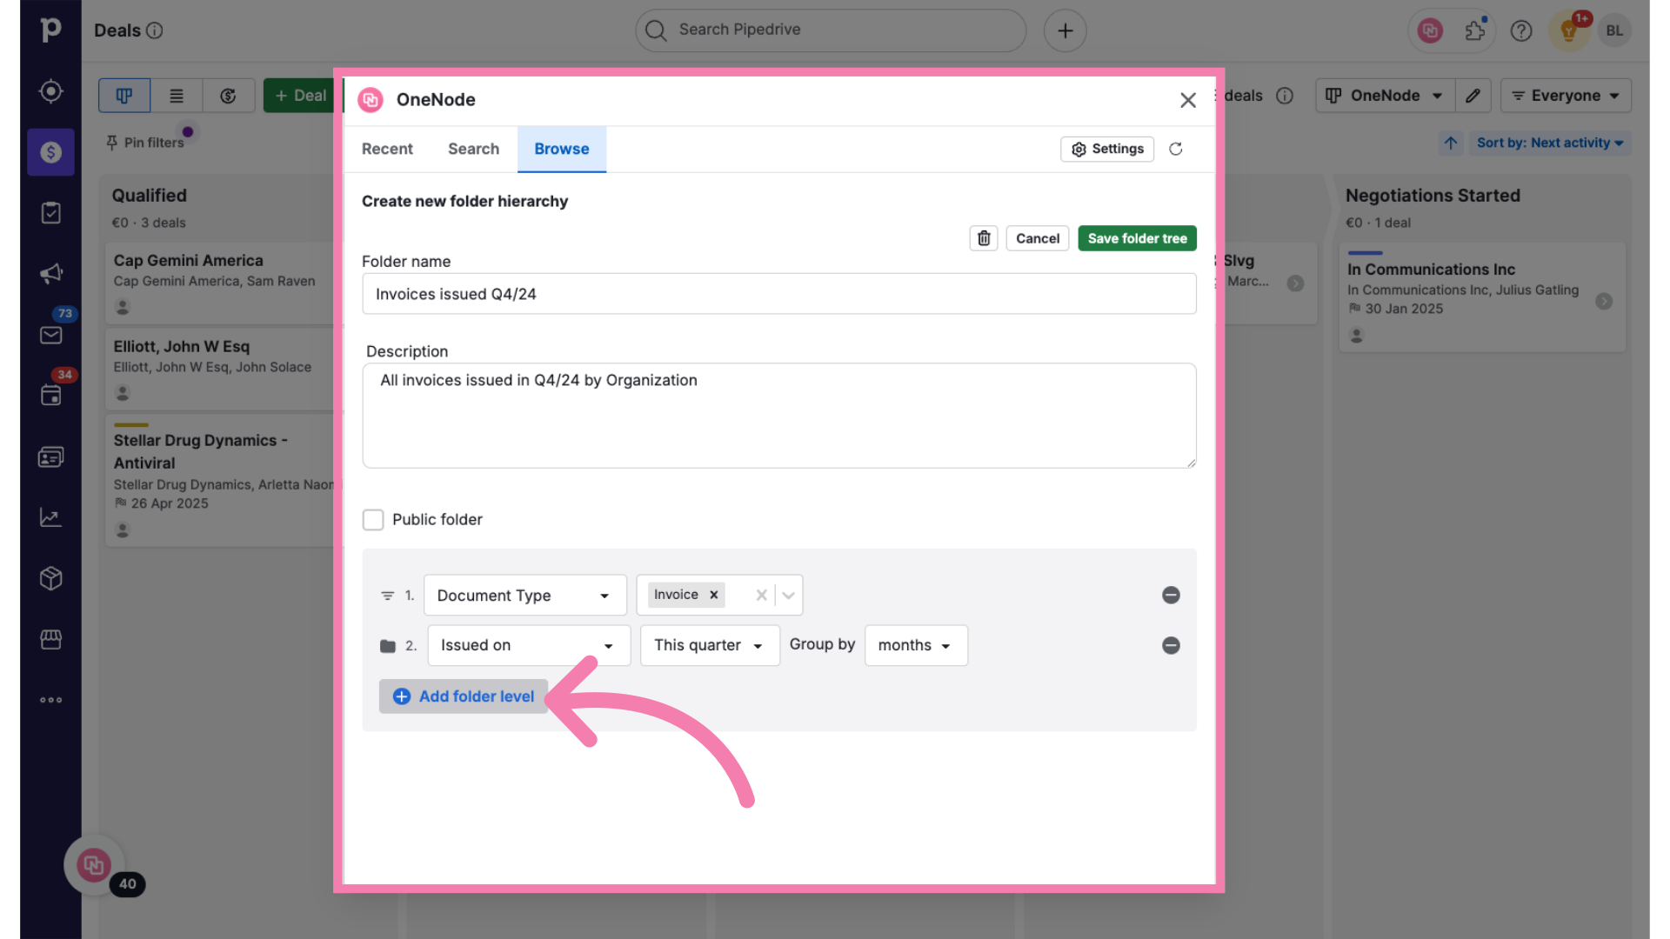Image resolution: width=1670 pixels, height=939 pixels.
Task: Click Add folder level button
Action: point(464,696)
